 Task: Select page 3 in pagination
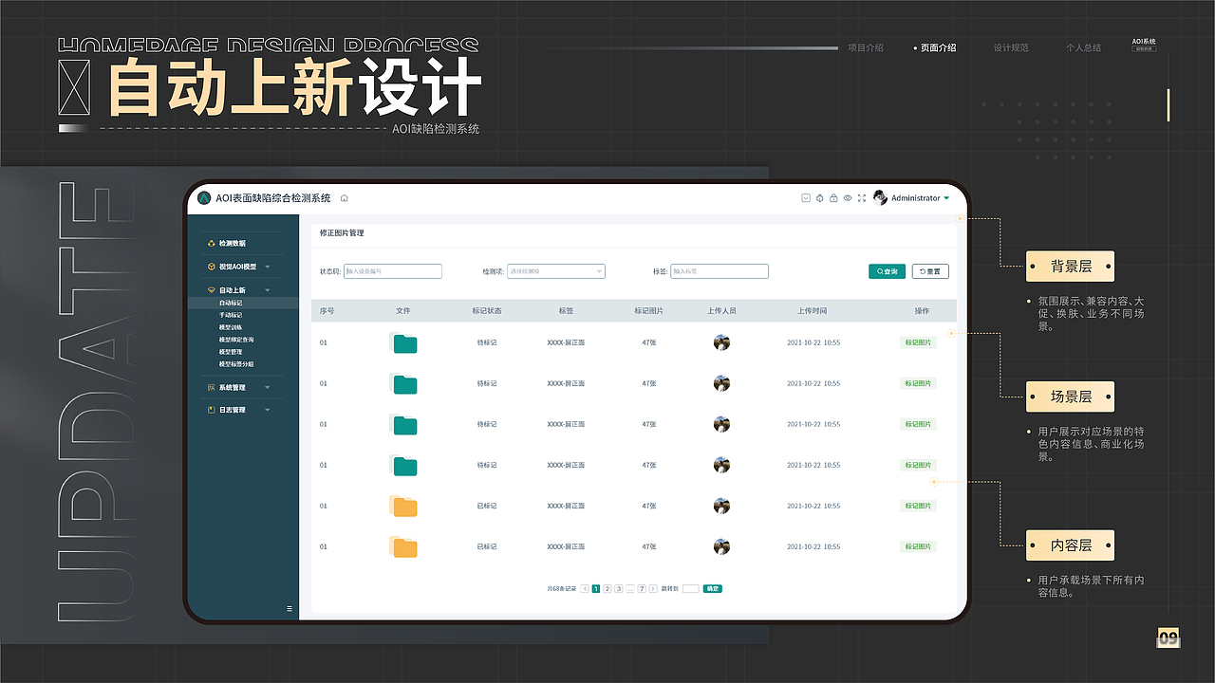[x=619, y=589]
